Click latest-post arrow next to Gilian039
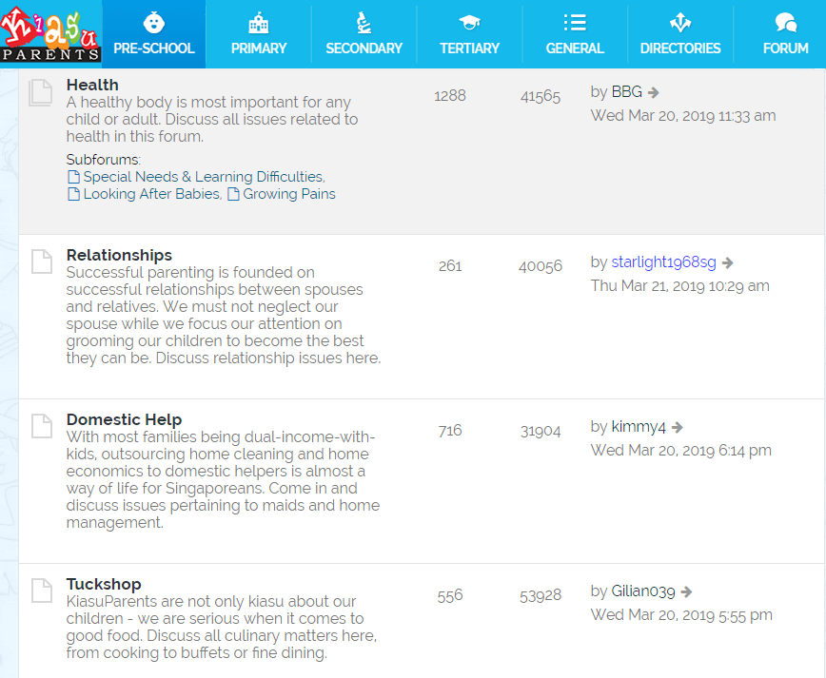Image resolution: width=826 pixels, height=678 pixels. 686,592
